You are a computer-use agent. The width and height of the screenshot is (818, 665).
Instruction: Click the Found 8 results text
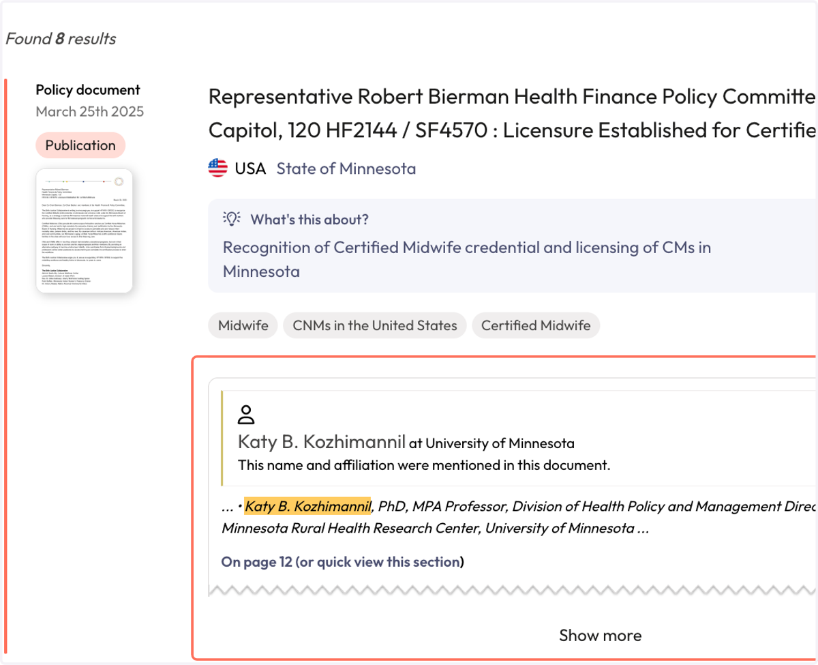(x=61, y=39)
